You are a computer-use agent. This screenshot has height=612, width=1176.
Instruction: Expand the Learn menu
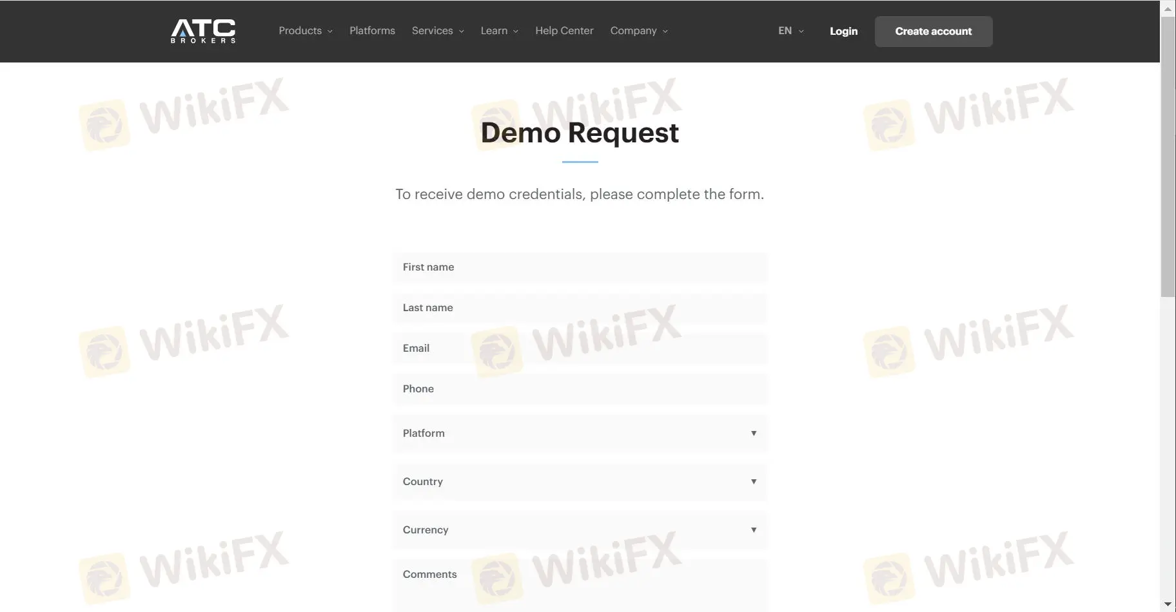click(x=498, y=30)
